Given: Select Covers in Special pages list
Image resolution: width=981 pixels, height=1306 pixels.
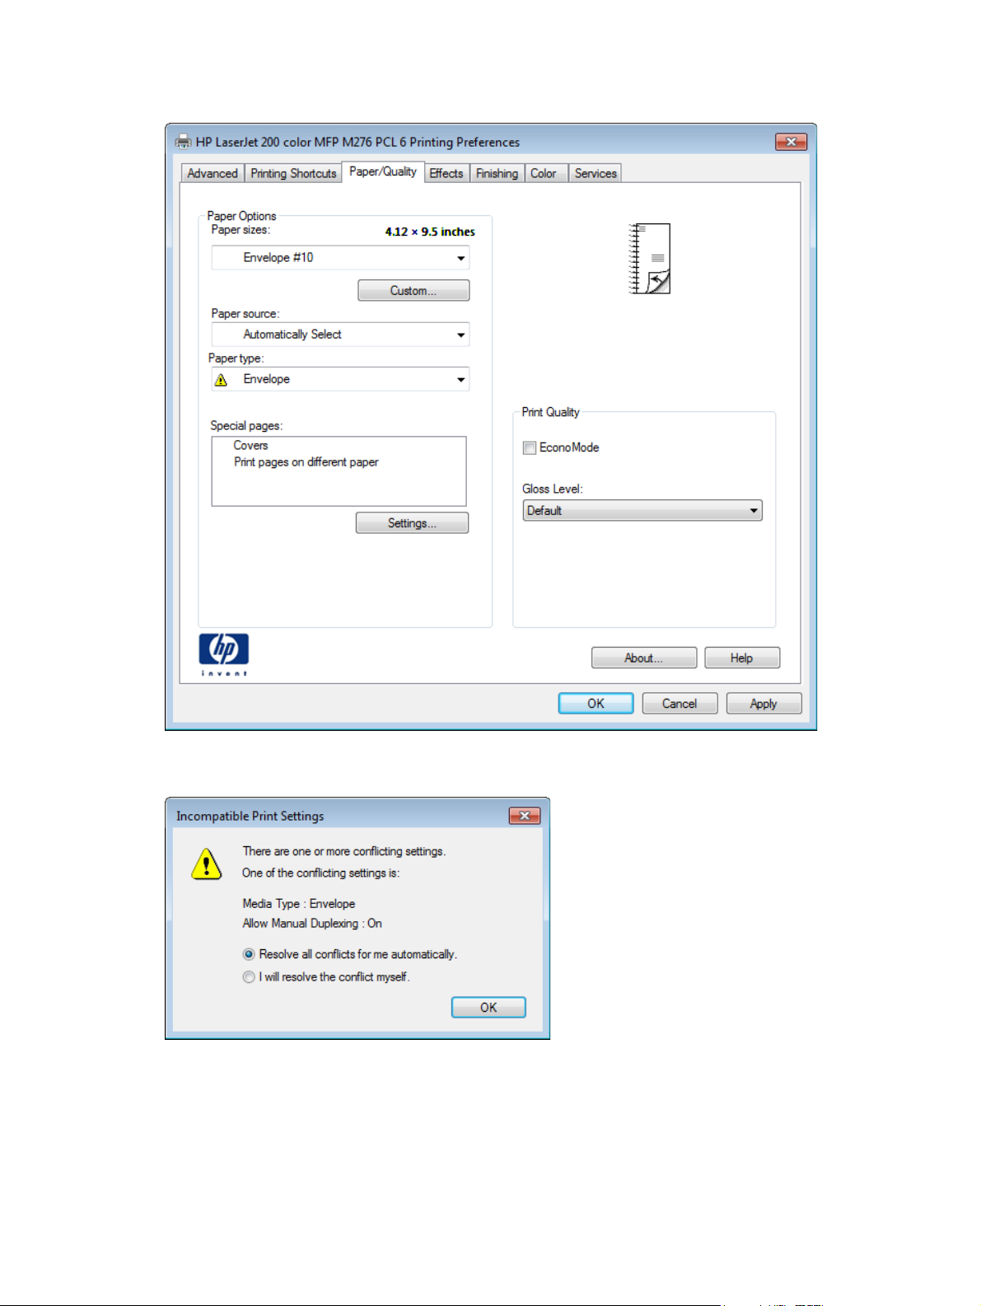Looking at the screenshot, I should click(250, 446).
